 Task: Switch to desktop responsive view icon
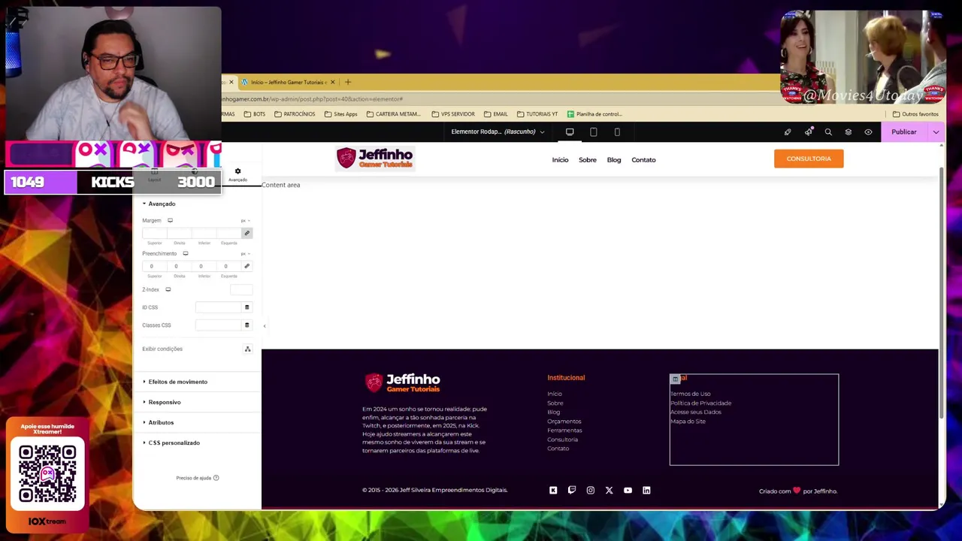click(x=570, y=132)
